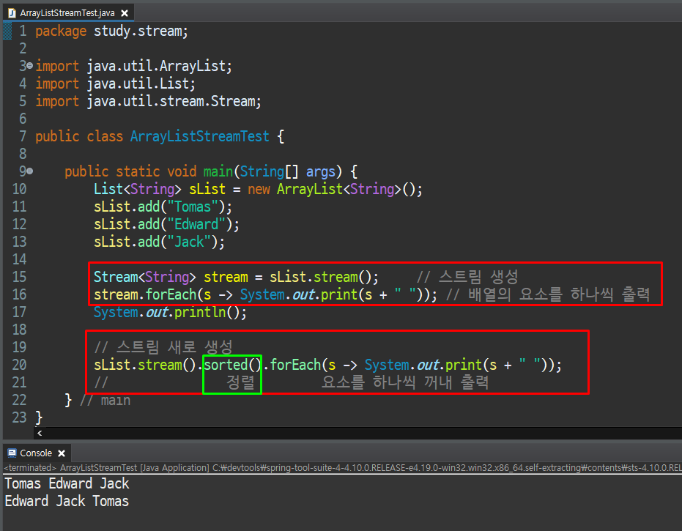Click the '정렬' comment under sorted()

240,383
